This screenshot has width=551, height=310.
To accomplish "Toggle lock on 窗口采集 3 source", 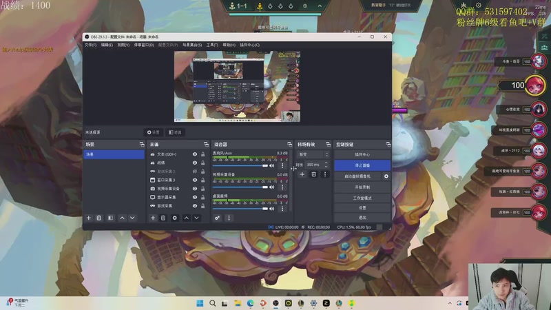I will coord(202,180).
